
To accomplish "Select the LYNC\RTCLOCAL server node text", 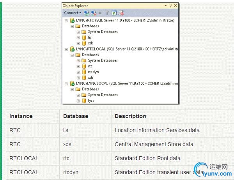I will coord(127,49).
